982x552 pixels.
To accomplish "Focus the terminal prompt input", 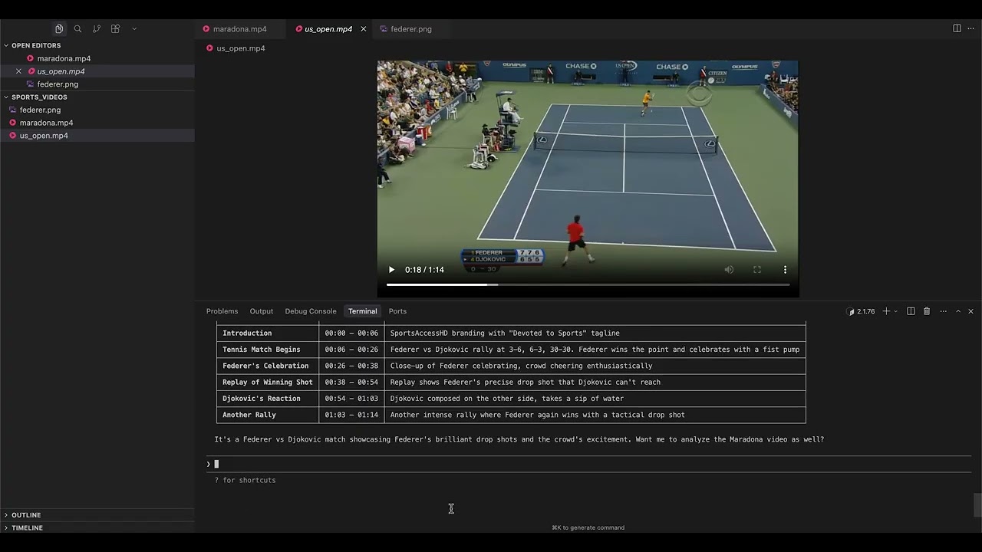I will (588, 464).
